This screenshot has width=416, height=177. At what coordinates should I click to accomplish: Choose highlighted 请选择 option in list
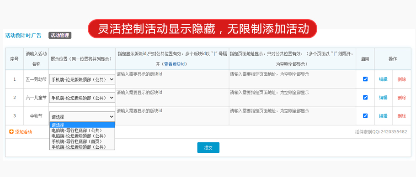[82, 125]
